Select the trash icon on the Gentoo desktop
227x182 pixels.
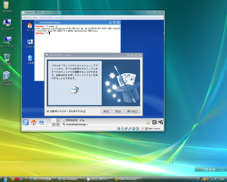30,60
